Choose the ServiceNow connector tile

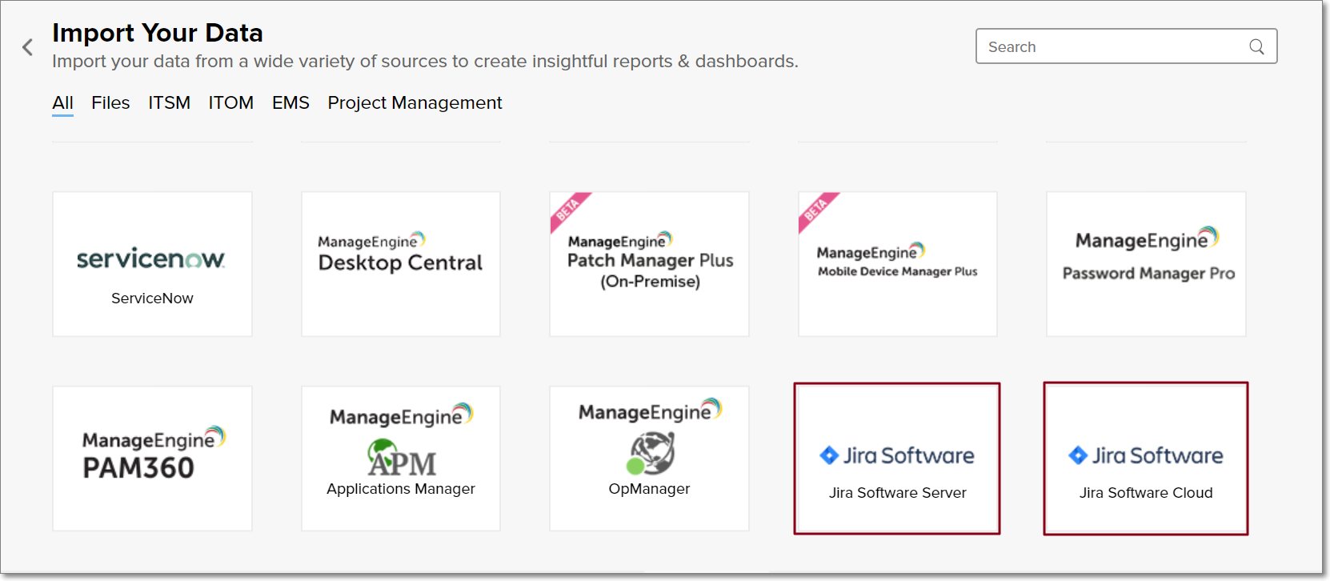(152, 264)
